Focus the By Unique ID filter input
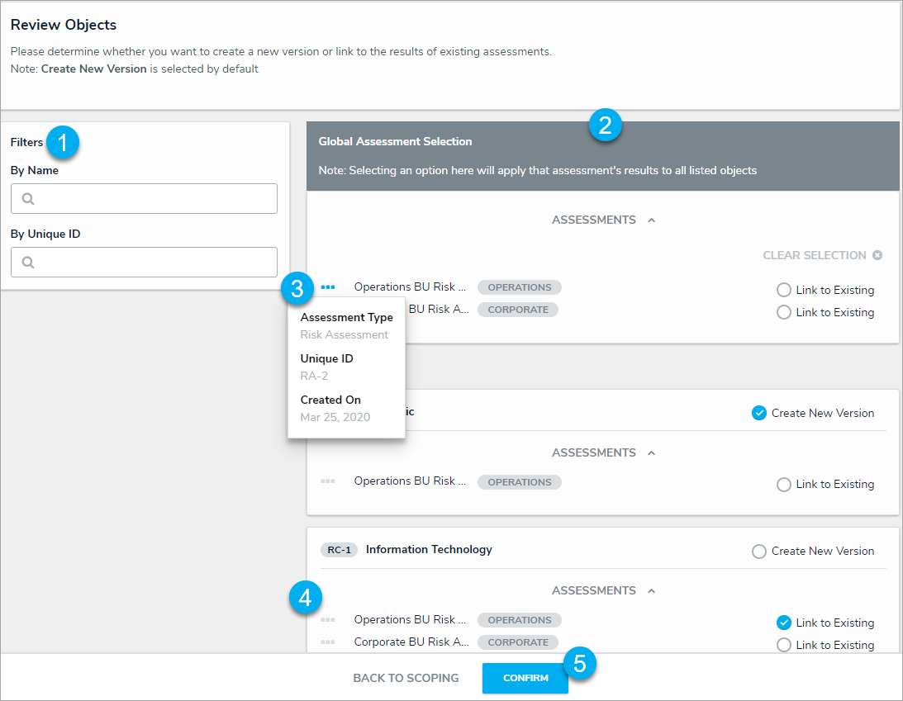 (x=154, y=263)
